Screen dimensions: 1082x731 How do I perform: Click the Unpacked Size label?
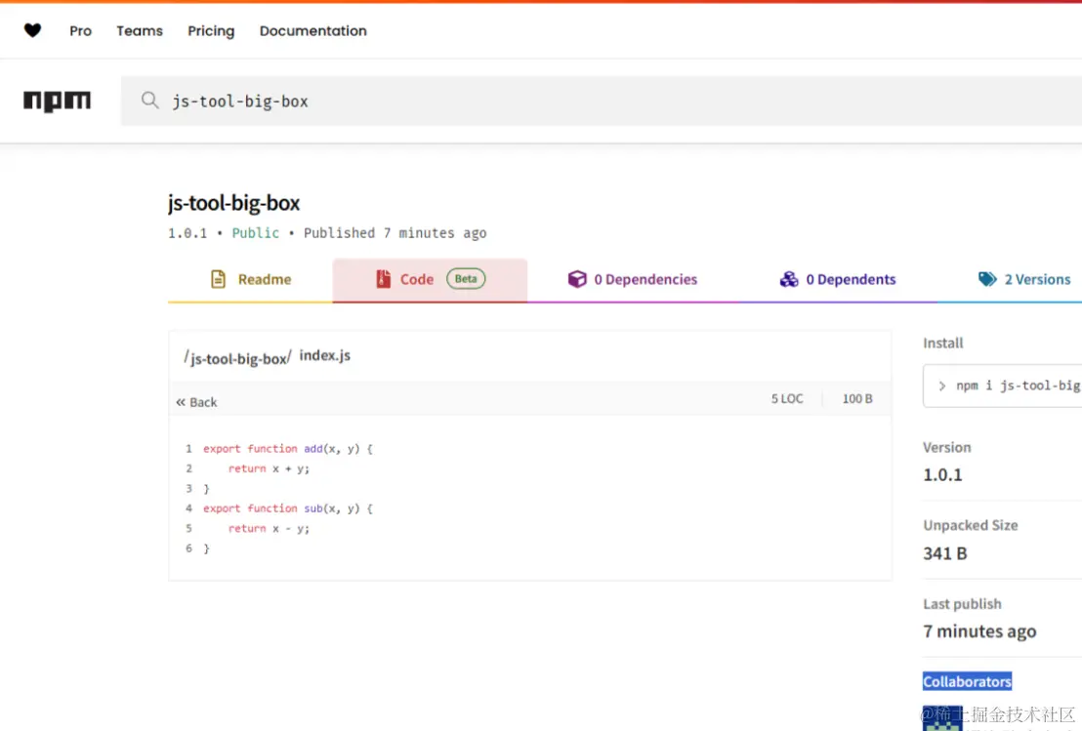point(971,525)
